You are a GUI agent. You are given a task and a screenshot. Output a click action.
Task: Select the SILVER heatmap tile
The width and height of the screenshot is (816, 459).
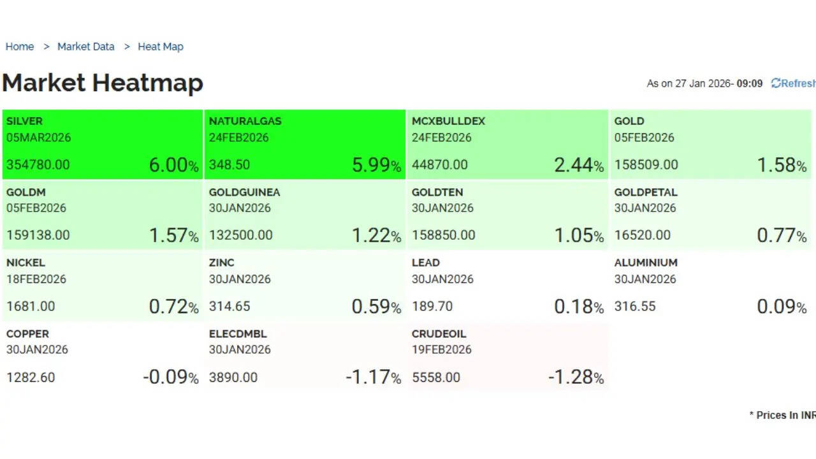(102, 144)
